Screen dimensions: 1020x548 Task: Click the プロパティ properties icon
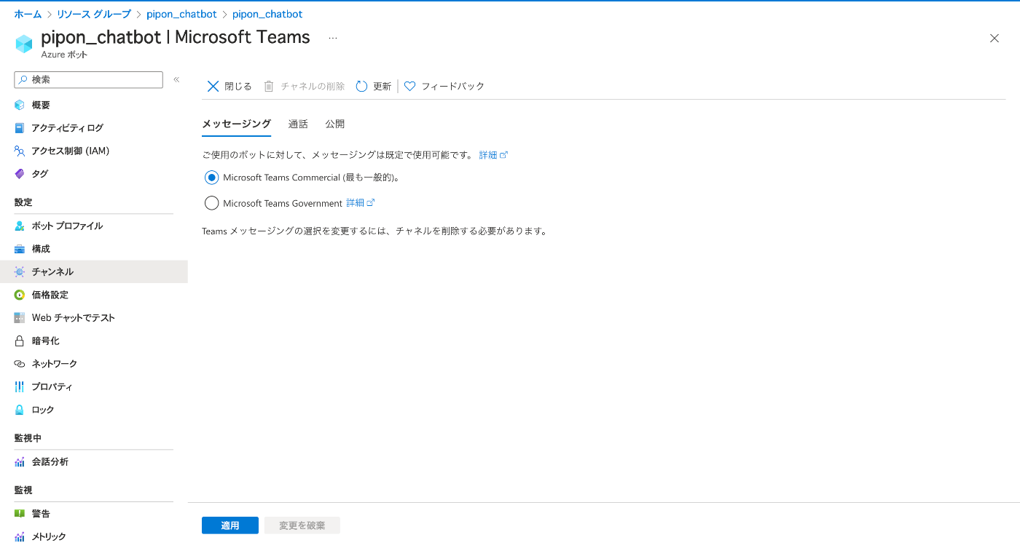(x=20, y=386)
